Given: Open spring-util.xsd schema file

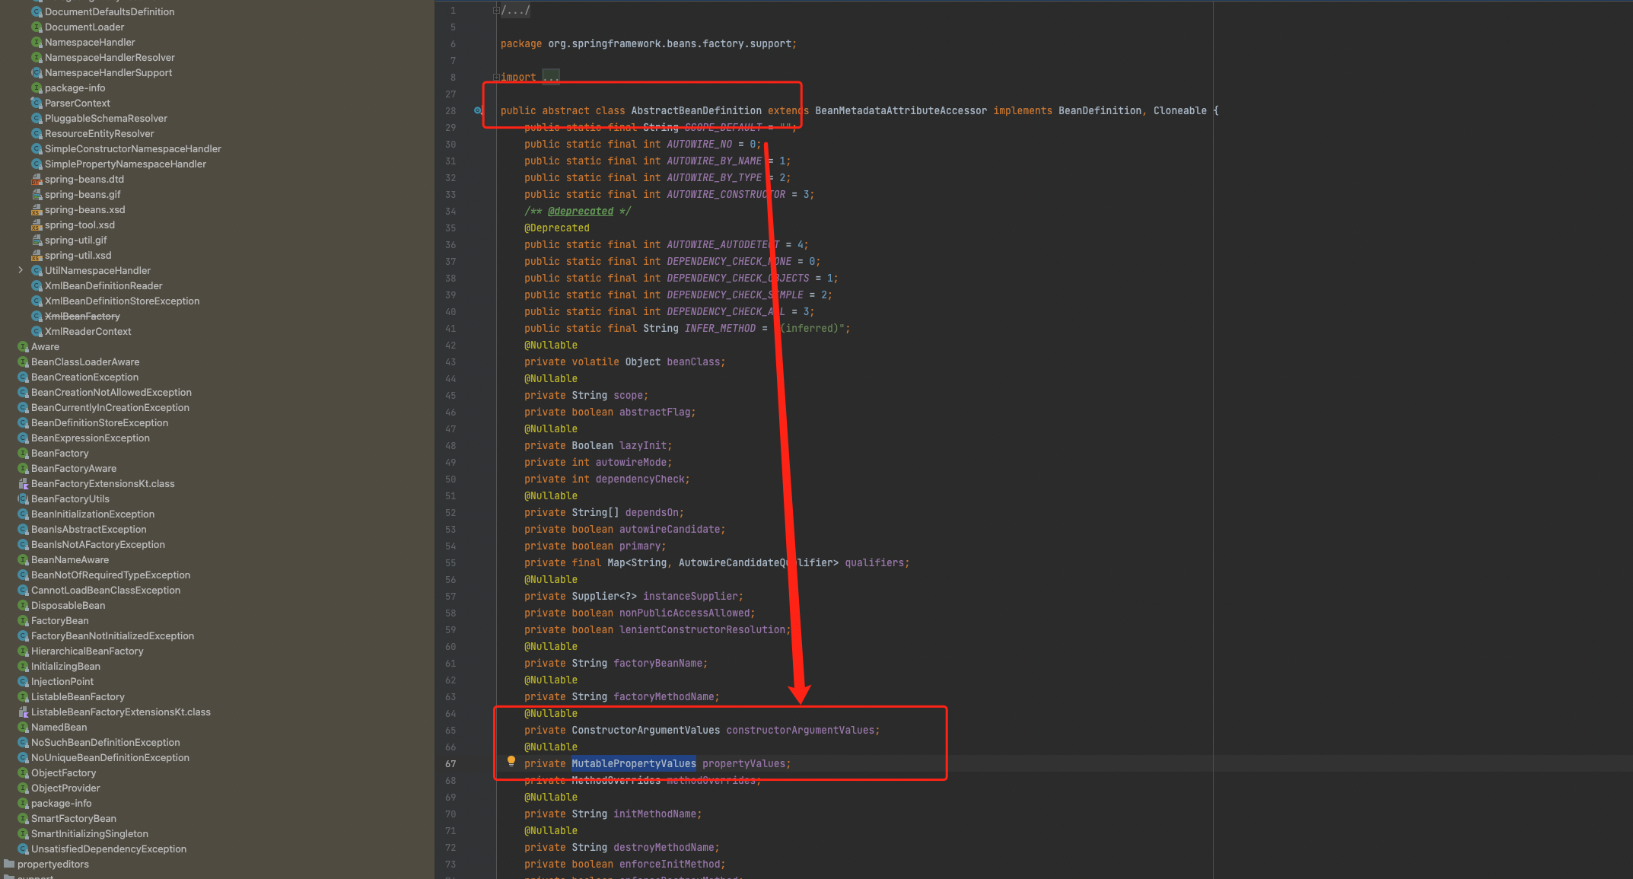Looking at the screenshot, I should click(x=78, y=255).
